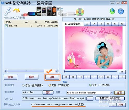129x110 pixels.
Task: Jump to first frame of preview
Action: [x=80, y=77]
